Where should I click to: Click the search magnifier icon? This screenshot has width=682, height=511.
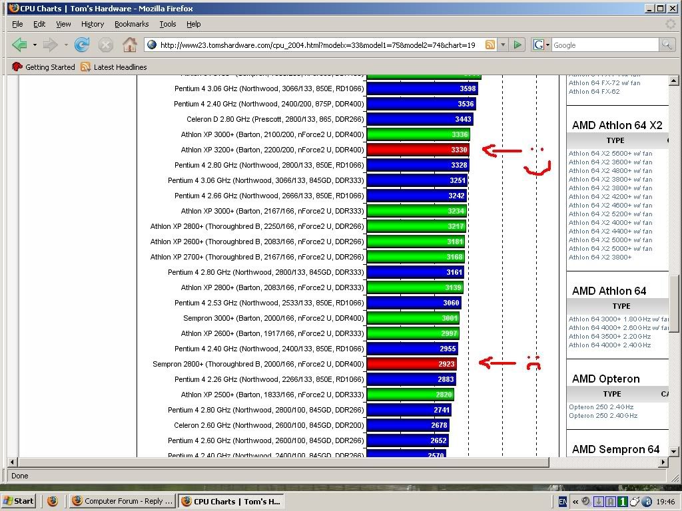pos(666,45)
